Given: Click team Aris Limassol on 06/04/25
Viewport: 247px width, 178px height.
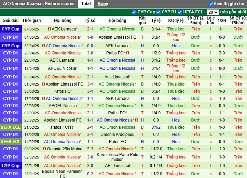Looking at the screenshot, I should tap(117, 77).
